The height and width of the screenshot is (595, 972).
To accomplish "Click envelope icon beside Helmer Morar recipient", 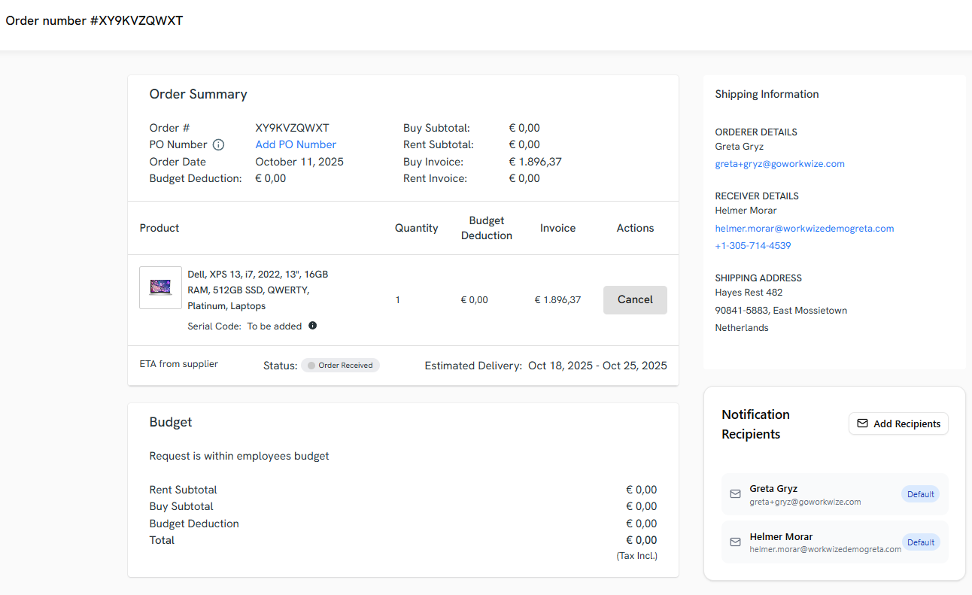I will [x=736, y=542].
